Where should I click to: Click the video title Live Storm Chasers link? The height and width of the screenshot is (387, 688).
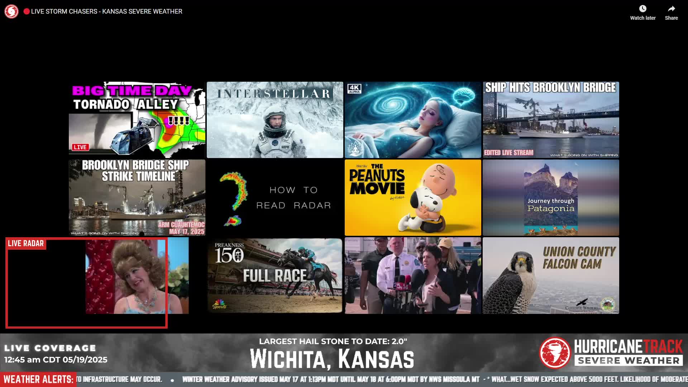(x=106, y=11)
